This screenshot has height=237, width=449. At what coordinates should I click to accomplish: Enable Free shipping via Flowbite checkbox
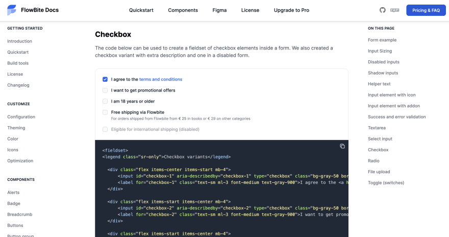105,112
